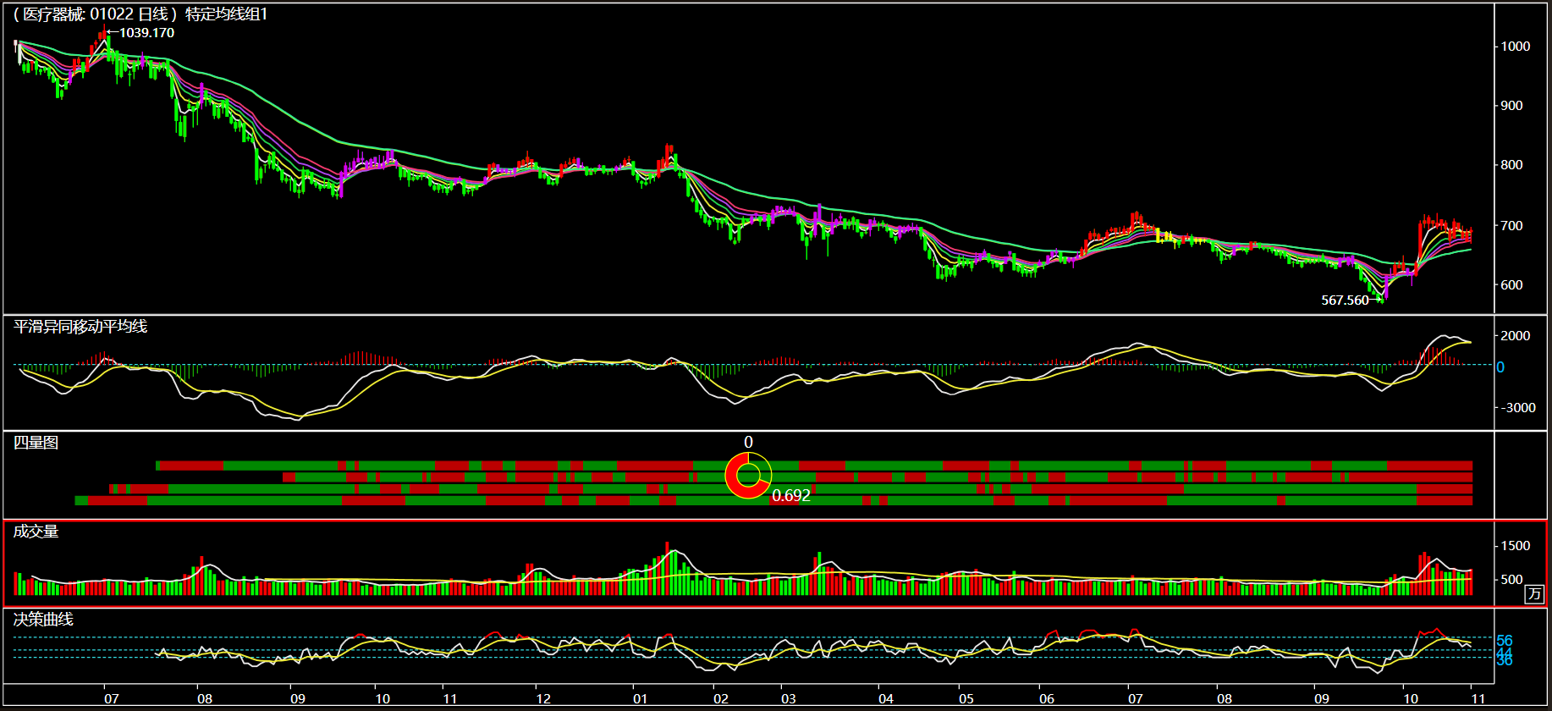Click the 06 month marker on time axis
This screenshot has width=1552, height=711.
(x=1047, y=699)
